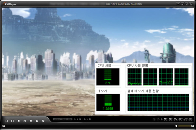
Task: Click the slow playback step arrow
Action: (x=75, y=119)
